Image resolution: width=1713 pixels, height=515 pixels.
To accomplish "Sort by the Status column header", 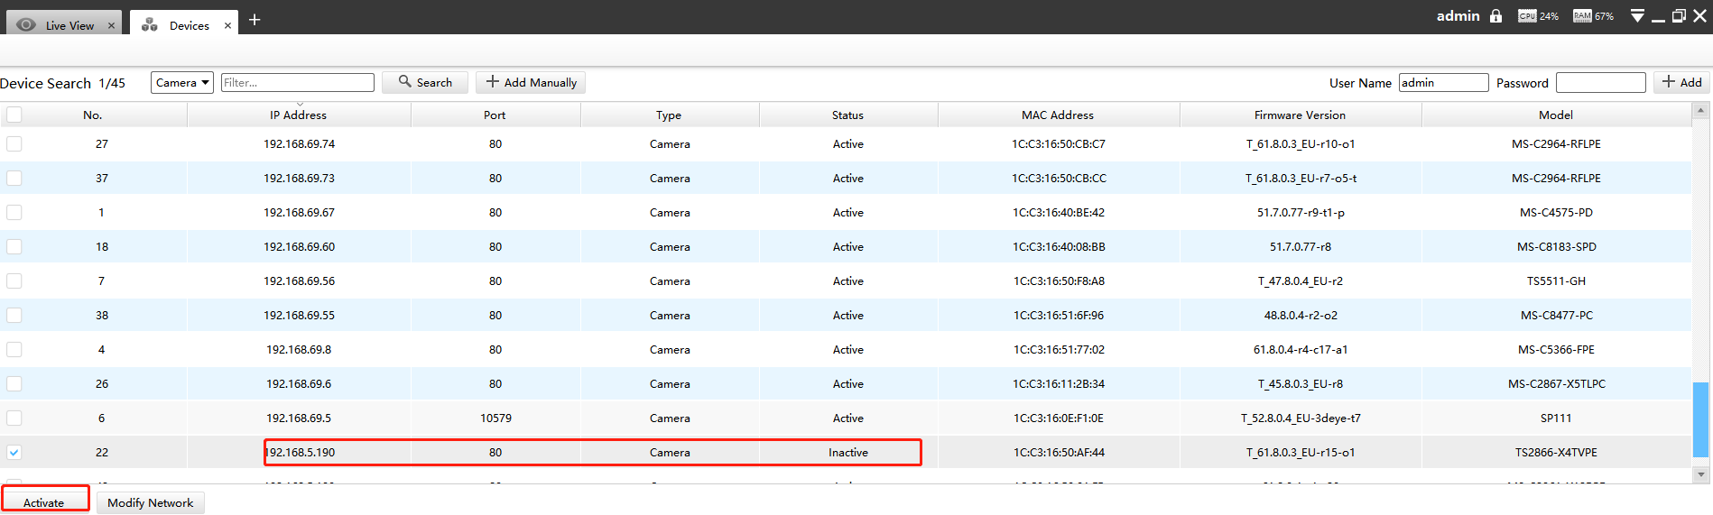I will click(848, 115).
